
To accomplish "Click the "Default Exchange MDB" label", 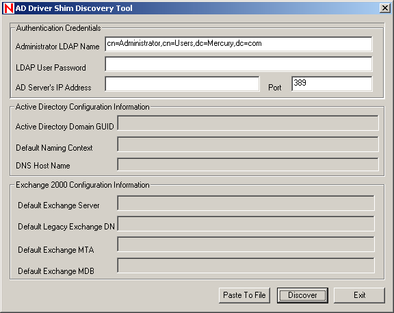I will [56, 271].
